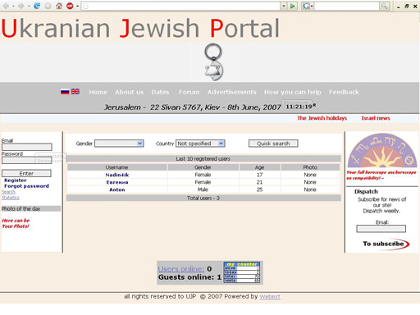Open full horoscope compatibility link

coord(381,176)
